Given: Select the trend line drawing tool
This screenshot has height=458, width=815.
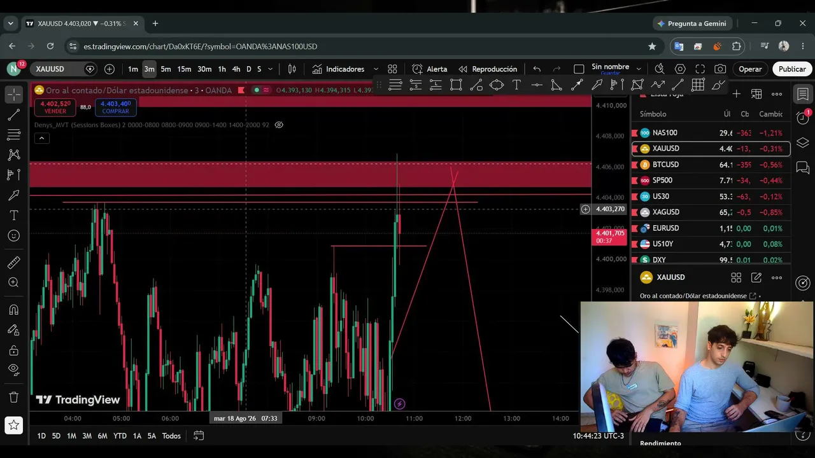Looking at the screenshot, I should coord(13,114).
